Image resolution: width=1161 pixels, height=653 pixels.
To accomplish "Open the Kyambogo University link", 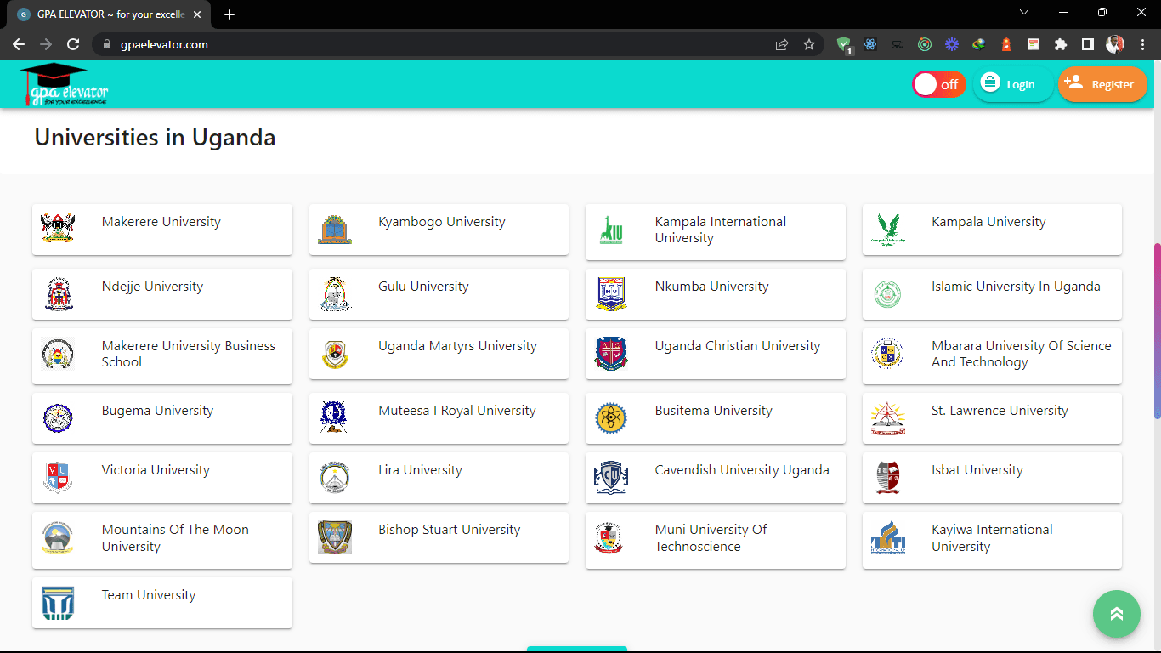I will point(442,222).
